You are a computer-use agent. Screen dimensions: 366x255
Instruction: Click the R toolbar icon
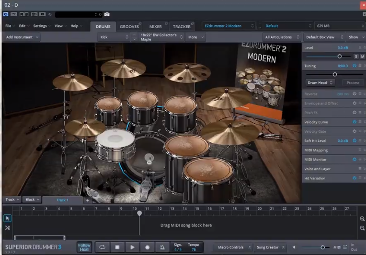click(x=22, y=14)
